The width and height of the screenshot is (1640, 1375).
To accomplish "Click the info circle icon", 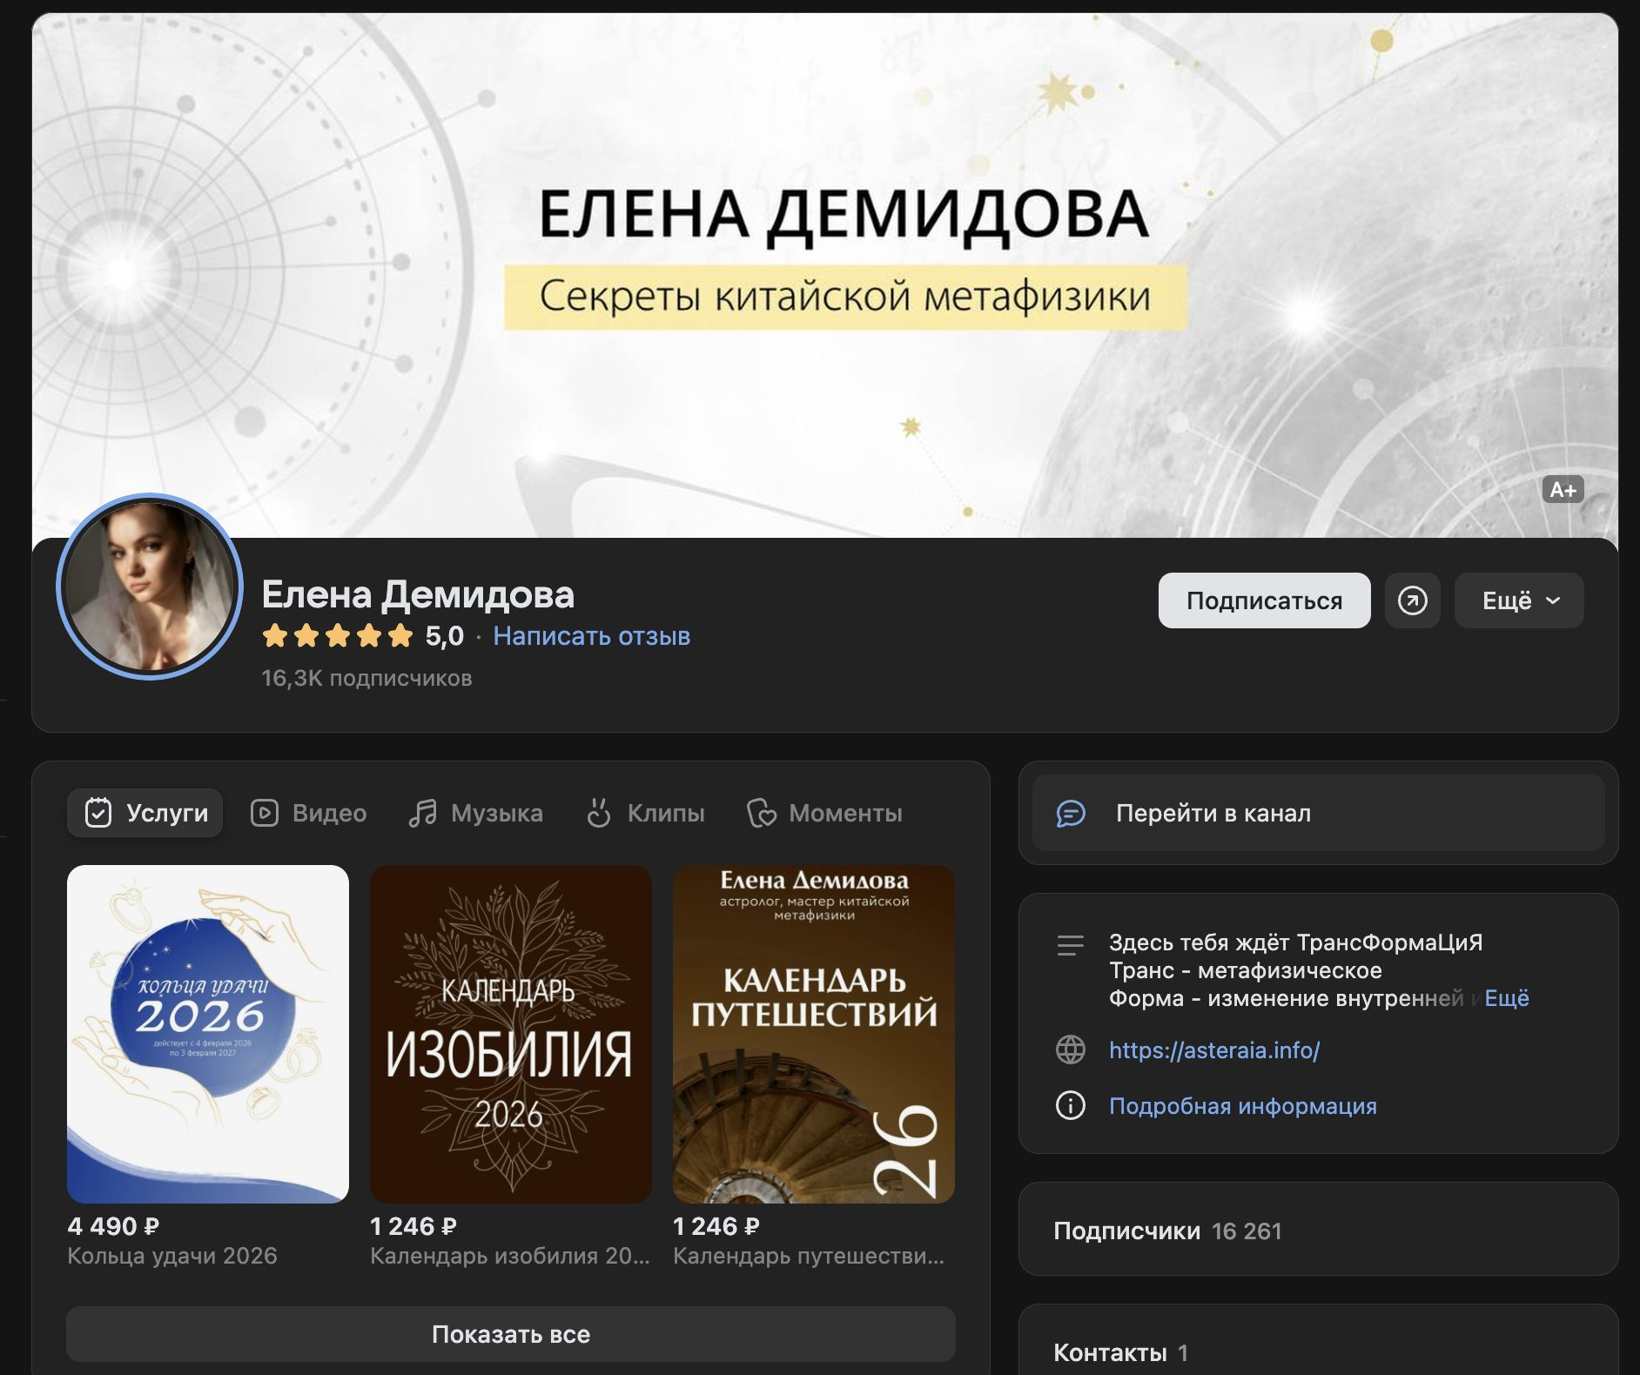I will pos(1071,1105).
